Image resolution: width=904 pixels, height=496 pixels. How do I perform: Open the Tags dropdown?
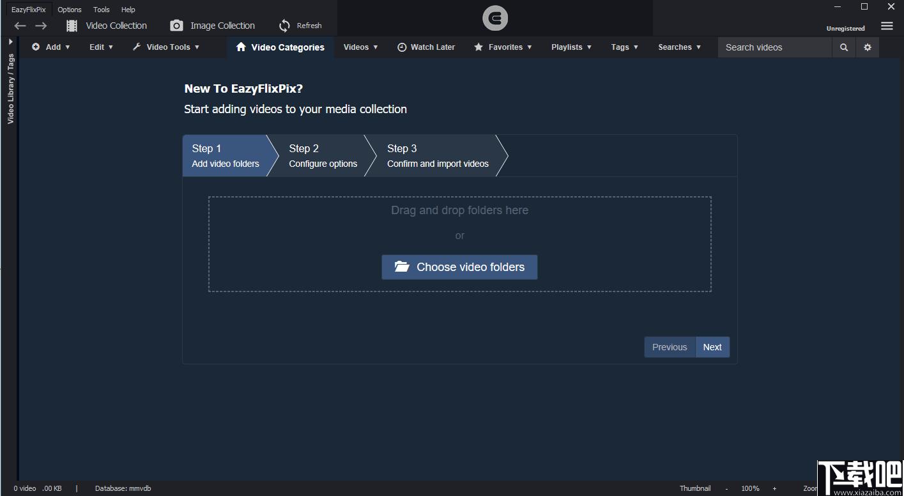tap(624, 47)
